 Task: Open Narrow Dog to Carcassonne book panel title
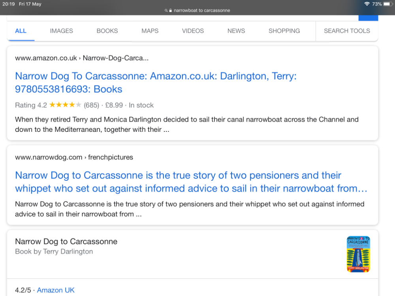click(66, 242)
